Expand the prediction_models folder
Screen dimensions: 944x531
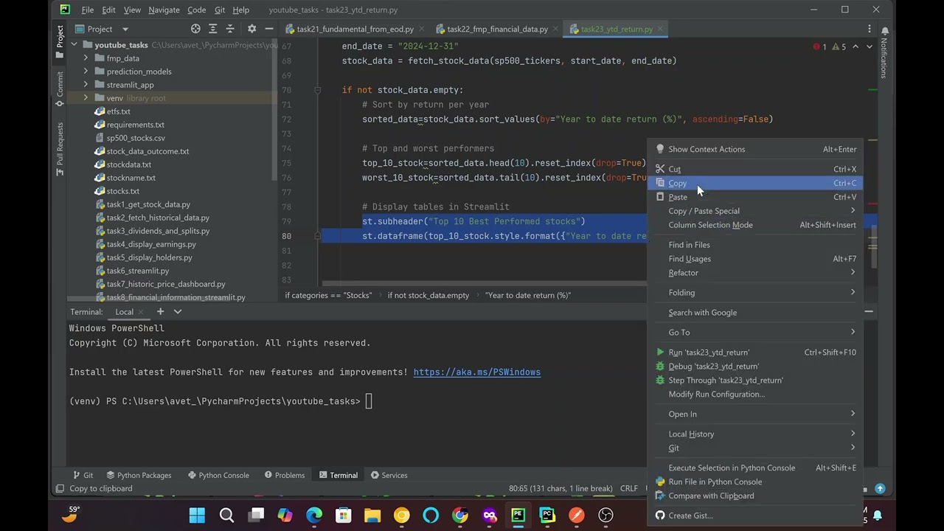tap(86, 72)
